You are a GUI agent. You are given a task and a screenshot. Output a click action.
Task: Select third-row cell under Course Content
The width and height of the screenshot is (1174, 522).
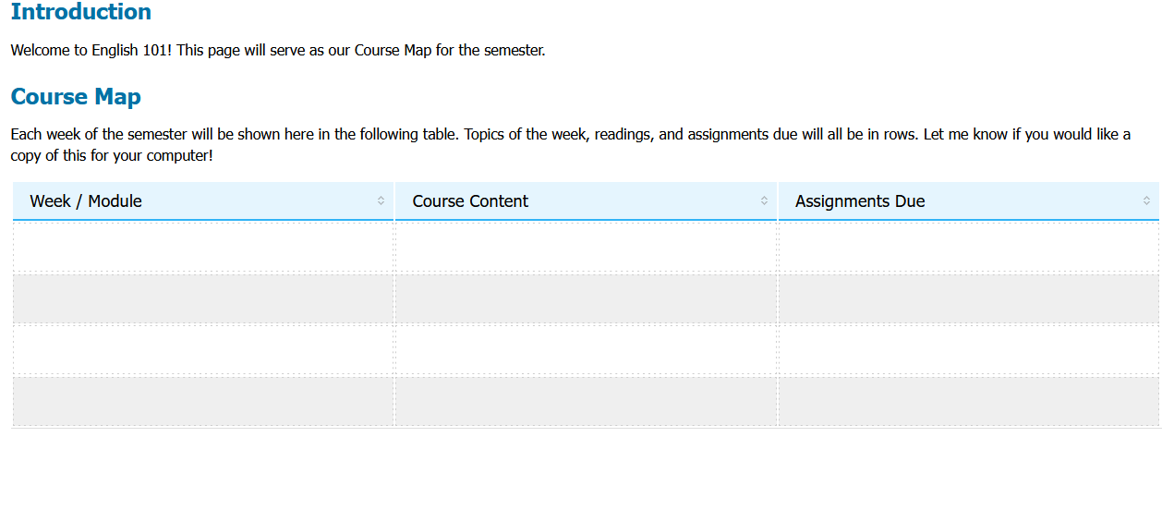[x=586, y=349]
